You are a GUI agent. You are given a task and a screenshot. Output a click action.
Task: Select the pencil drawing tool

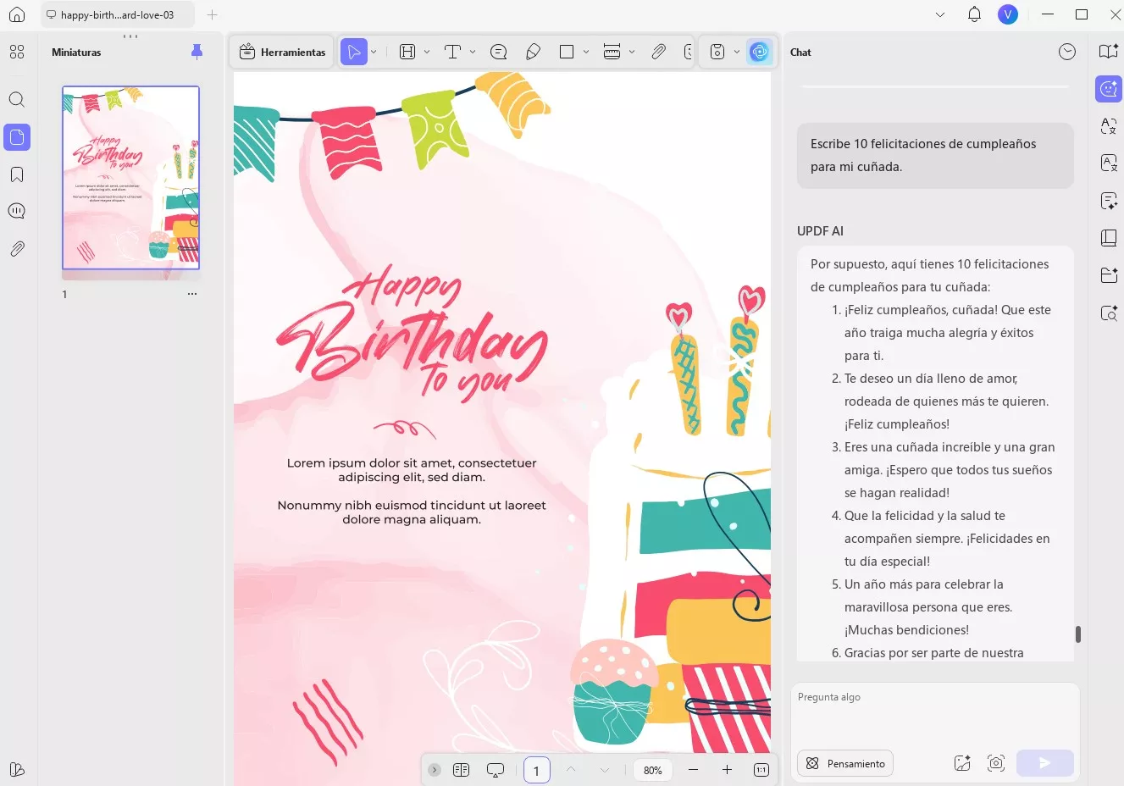(533, 52)
